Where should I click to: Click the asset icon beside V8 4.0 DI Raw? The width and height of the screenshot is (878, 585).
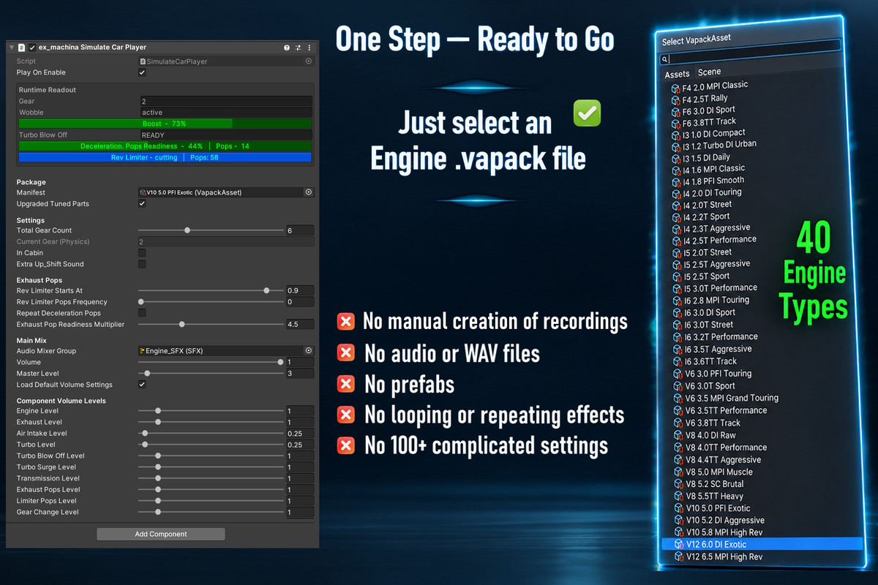click(x=678, y=436)
